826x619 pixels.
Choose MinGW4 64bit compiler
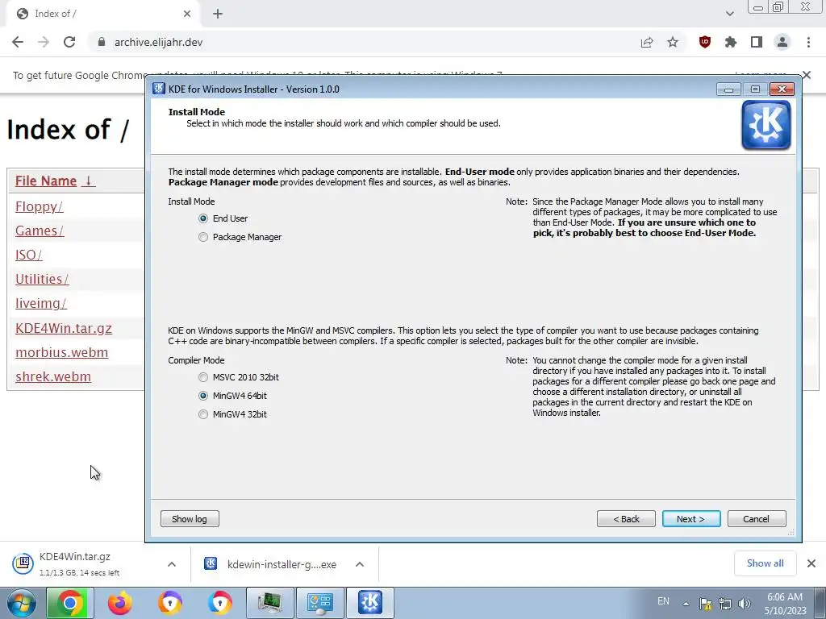(232, 396)
